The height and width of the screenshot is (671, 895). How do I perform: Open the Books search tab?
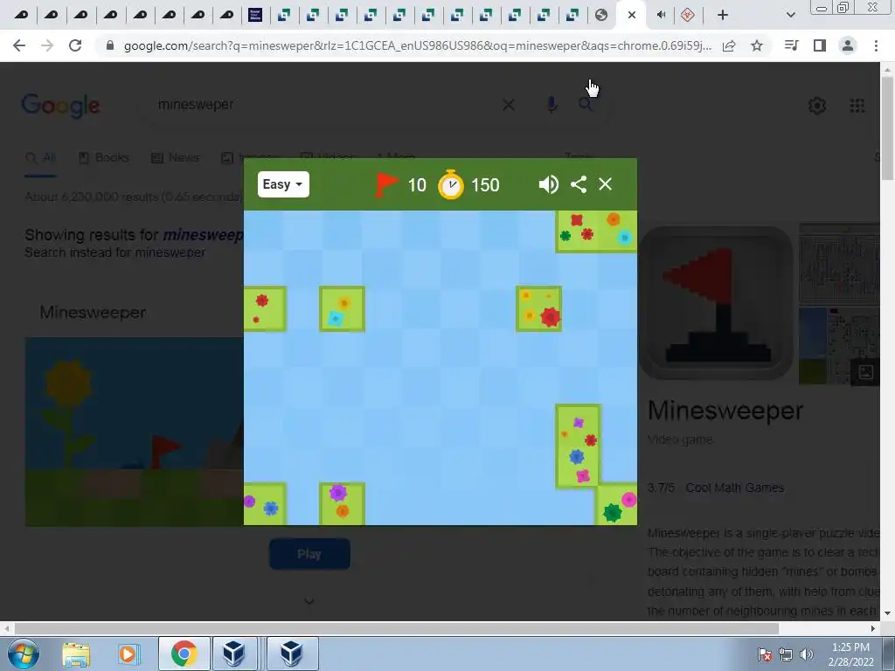click(x=104, y=157)
